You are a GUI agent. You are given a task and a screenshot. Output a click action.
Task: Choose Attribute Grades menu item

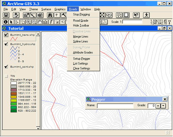click(83, 52)
